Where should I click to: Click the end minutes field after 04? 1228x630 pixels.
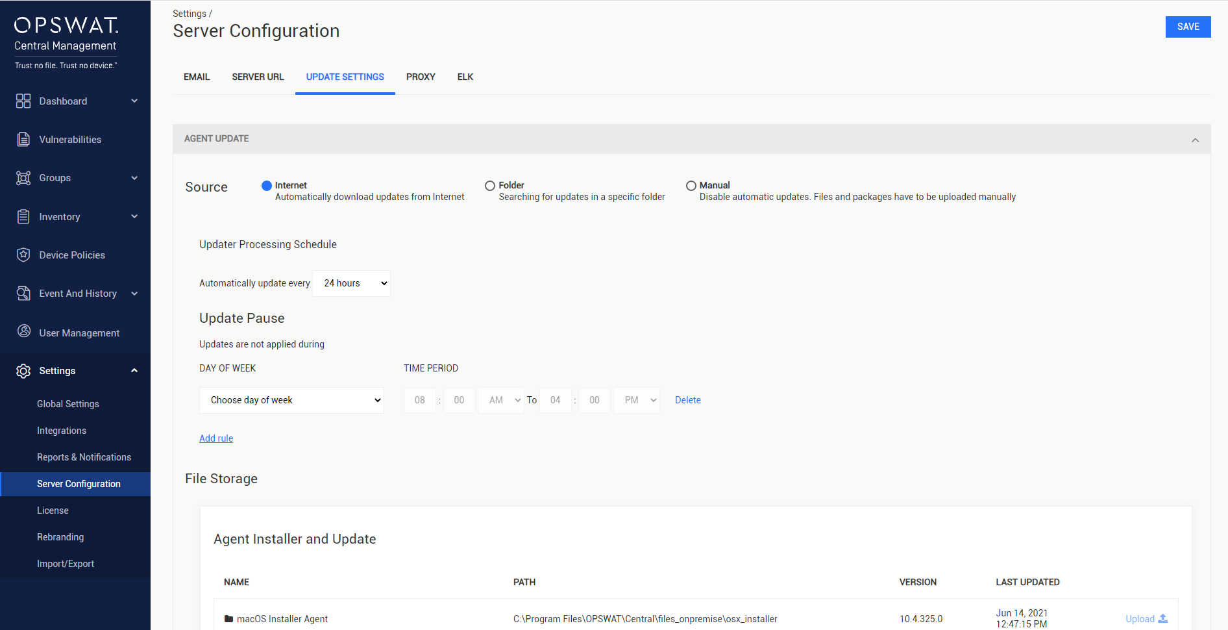point(595,400)
